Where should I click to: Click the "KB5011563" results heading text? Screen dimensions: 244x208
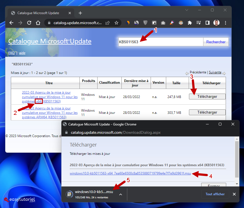coord(22,64)
